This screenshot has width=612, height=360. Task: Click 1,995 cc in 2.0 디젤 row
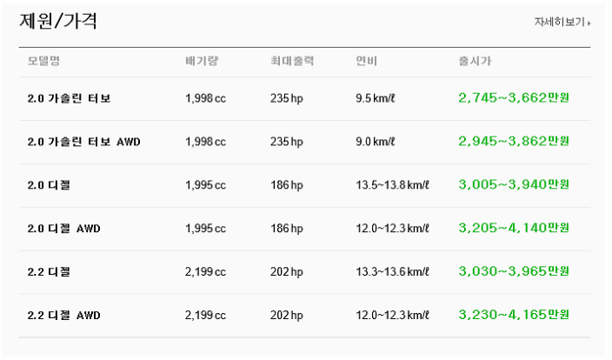click(x=205, y=185)
